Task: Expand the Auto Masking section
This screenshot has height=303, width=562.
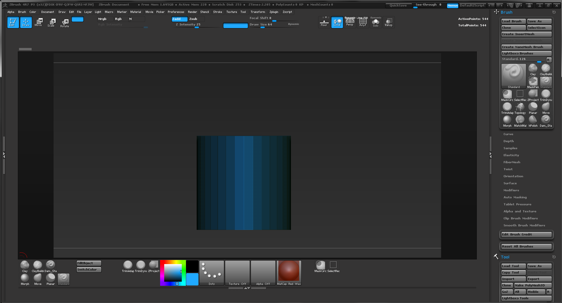Action: point(515,197)
